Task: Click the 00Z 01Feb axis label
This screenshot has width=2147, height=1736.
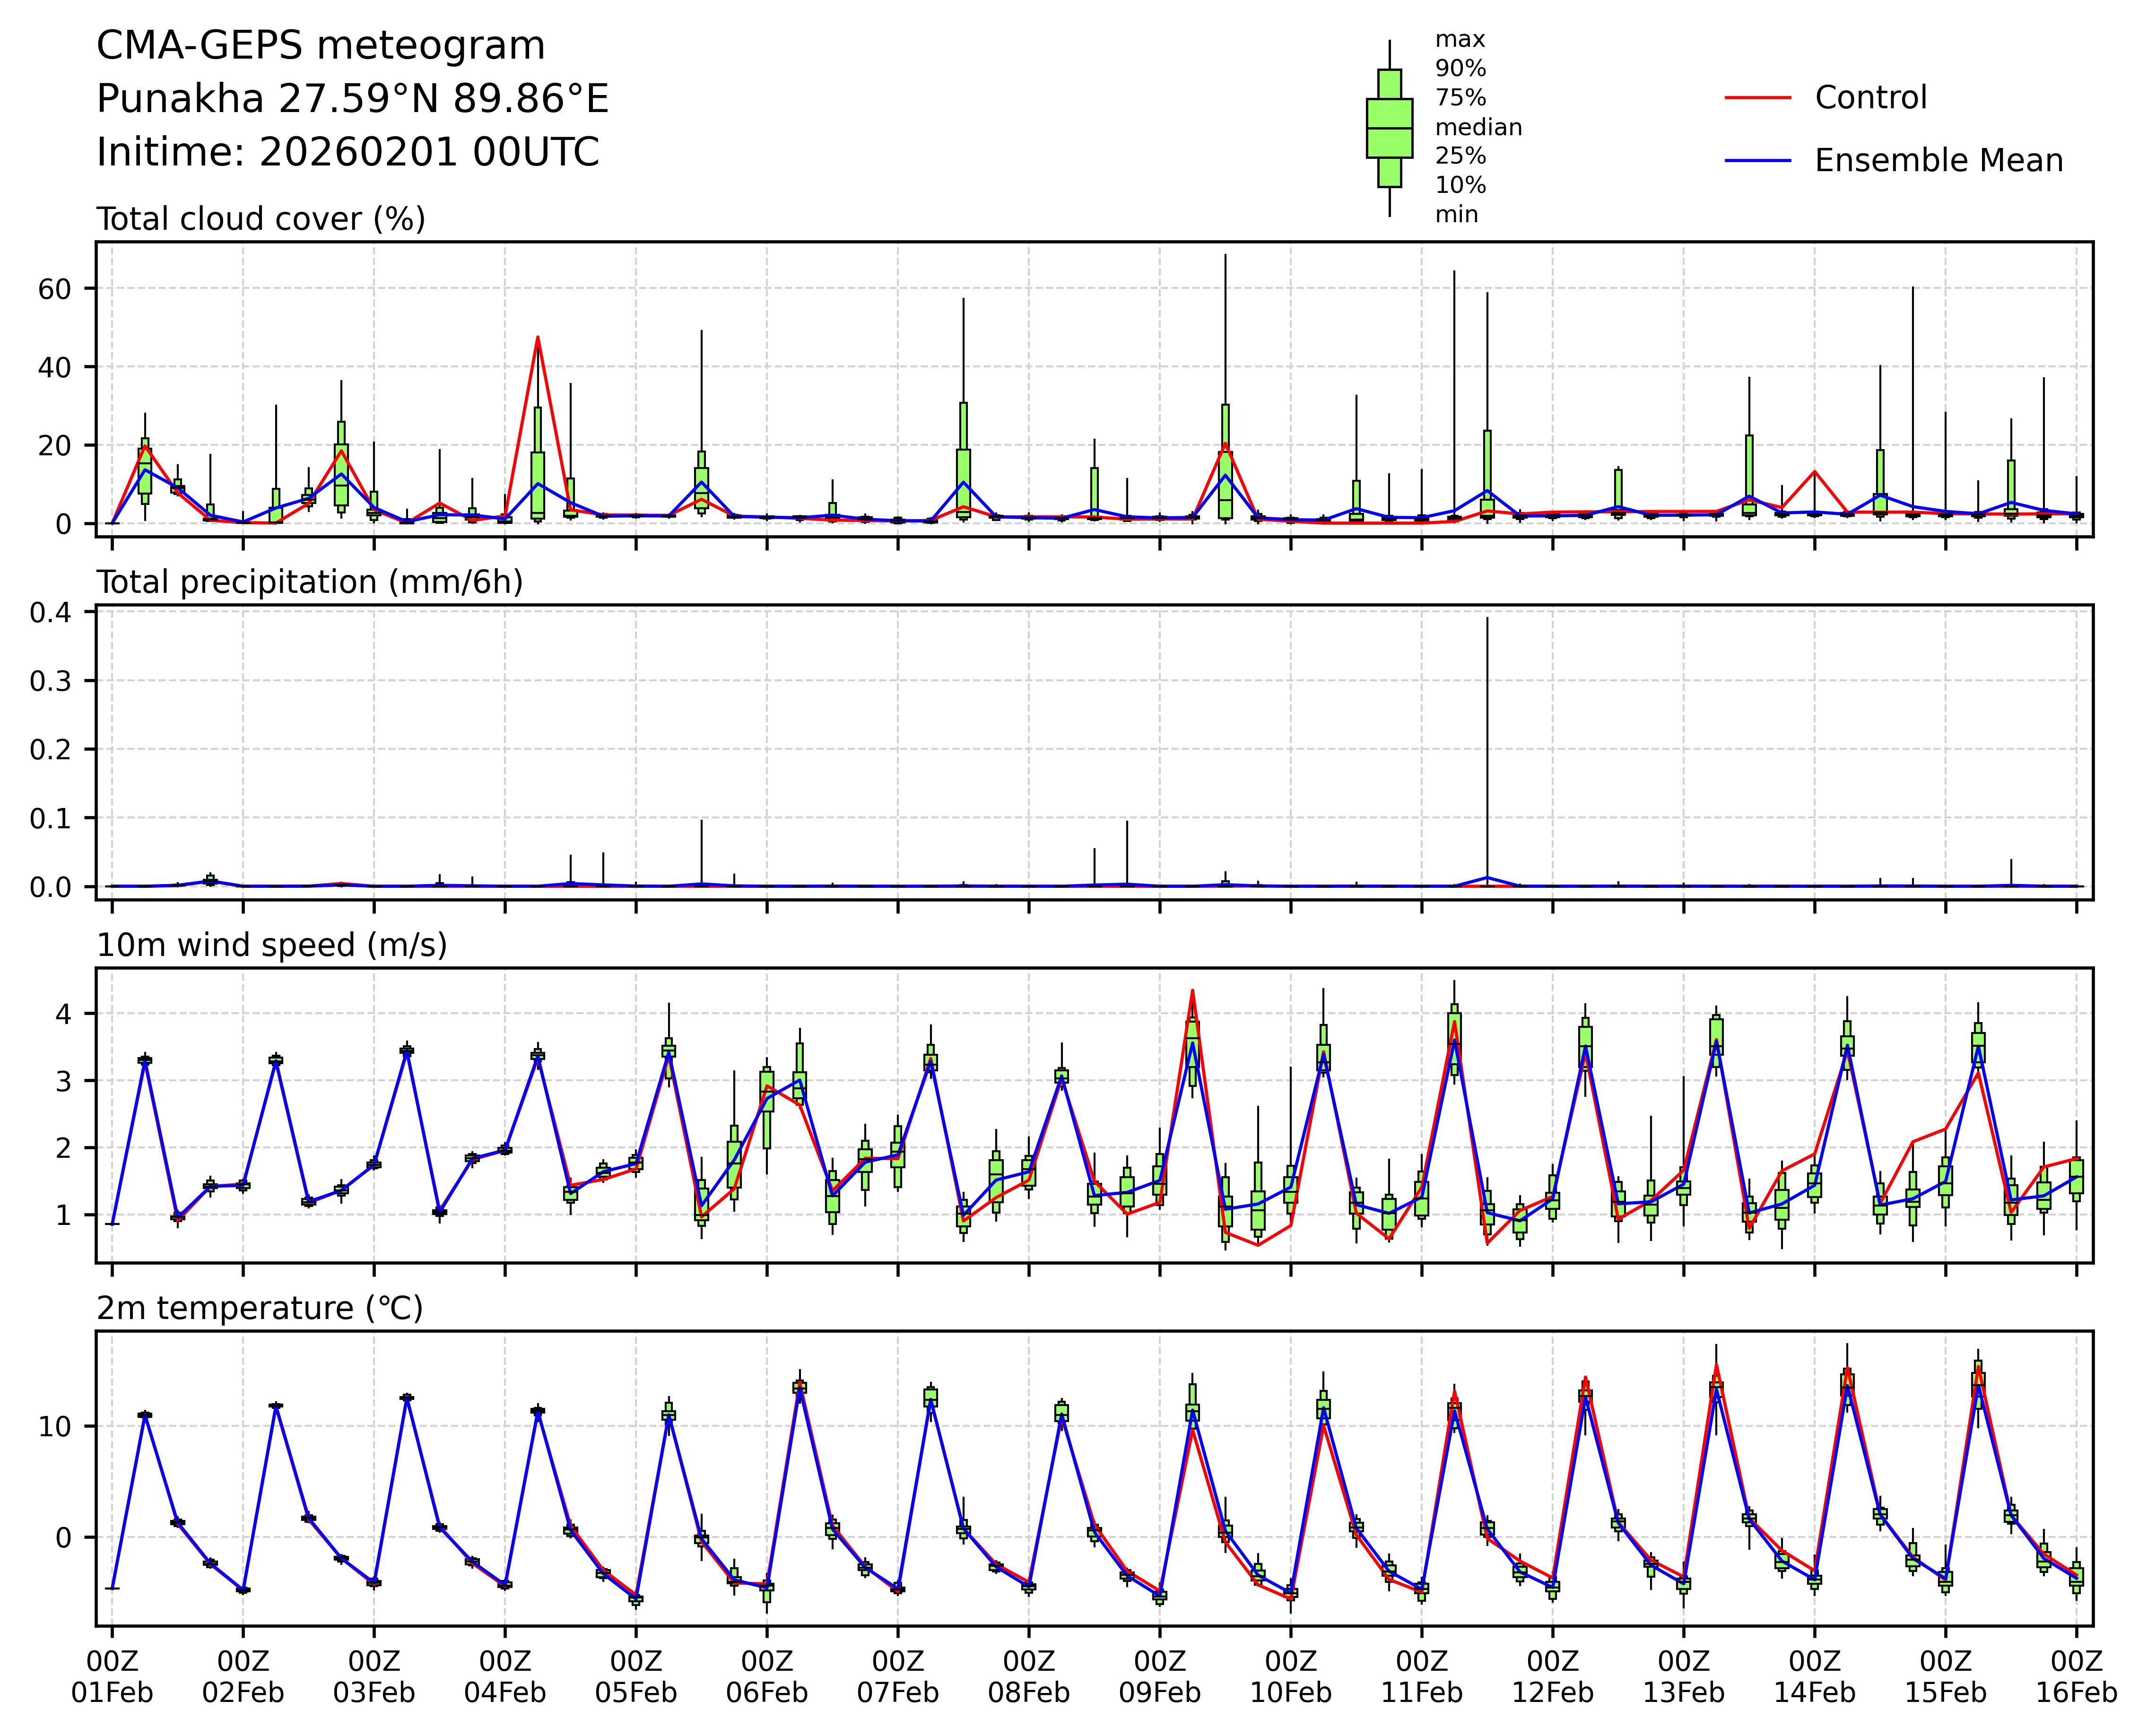Action: (x=112, y=1677)
